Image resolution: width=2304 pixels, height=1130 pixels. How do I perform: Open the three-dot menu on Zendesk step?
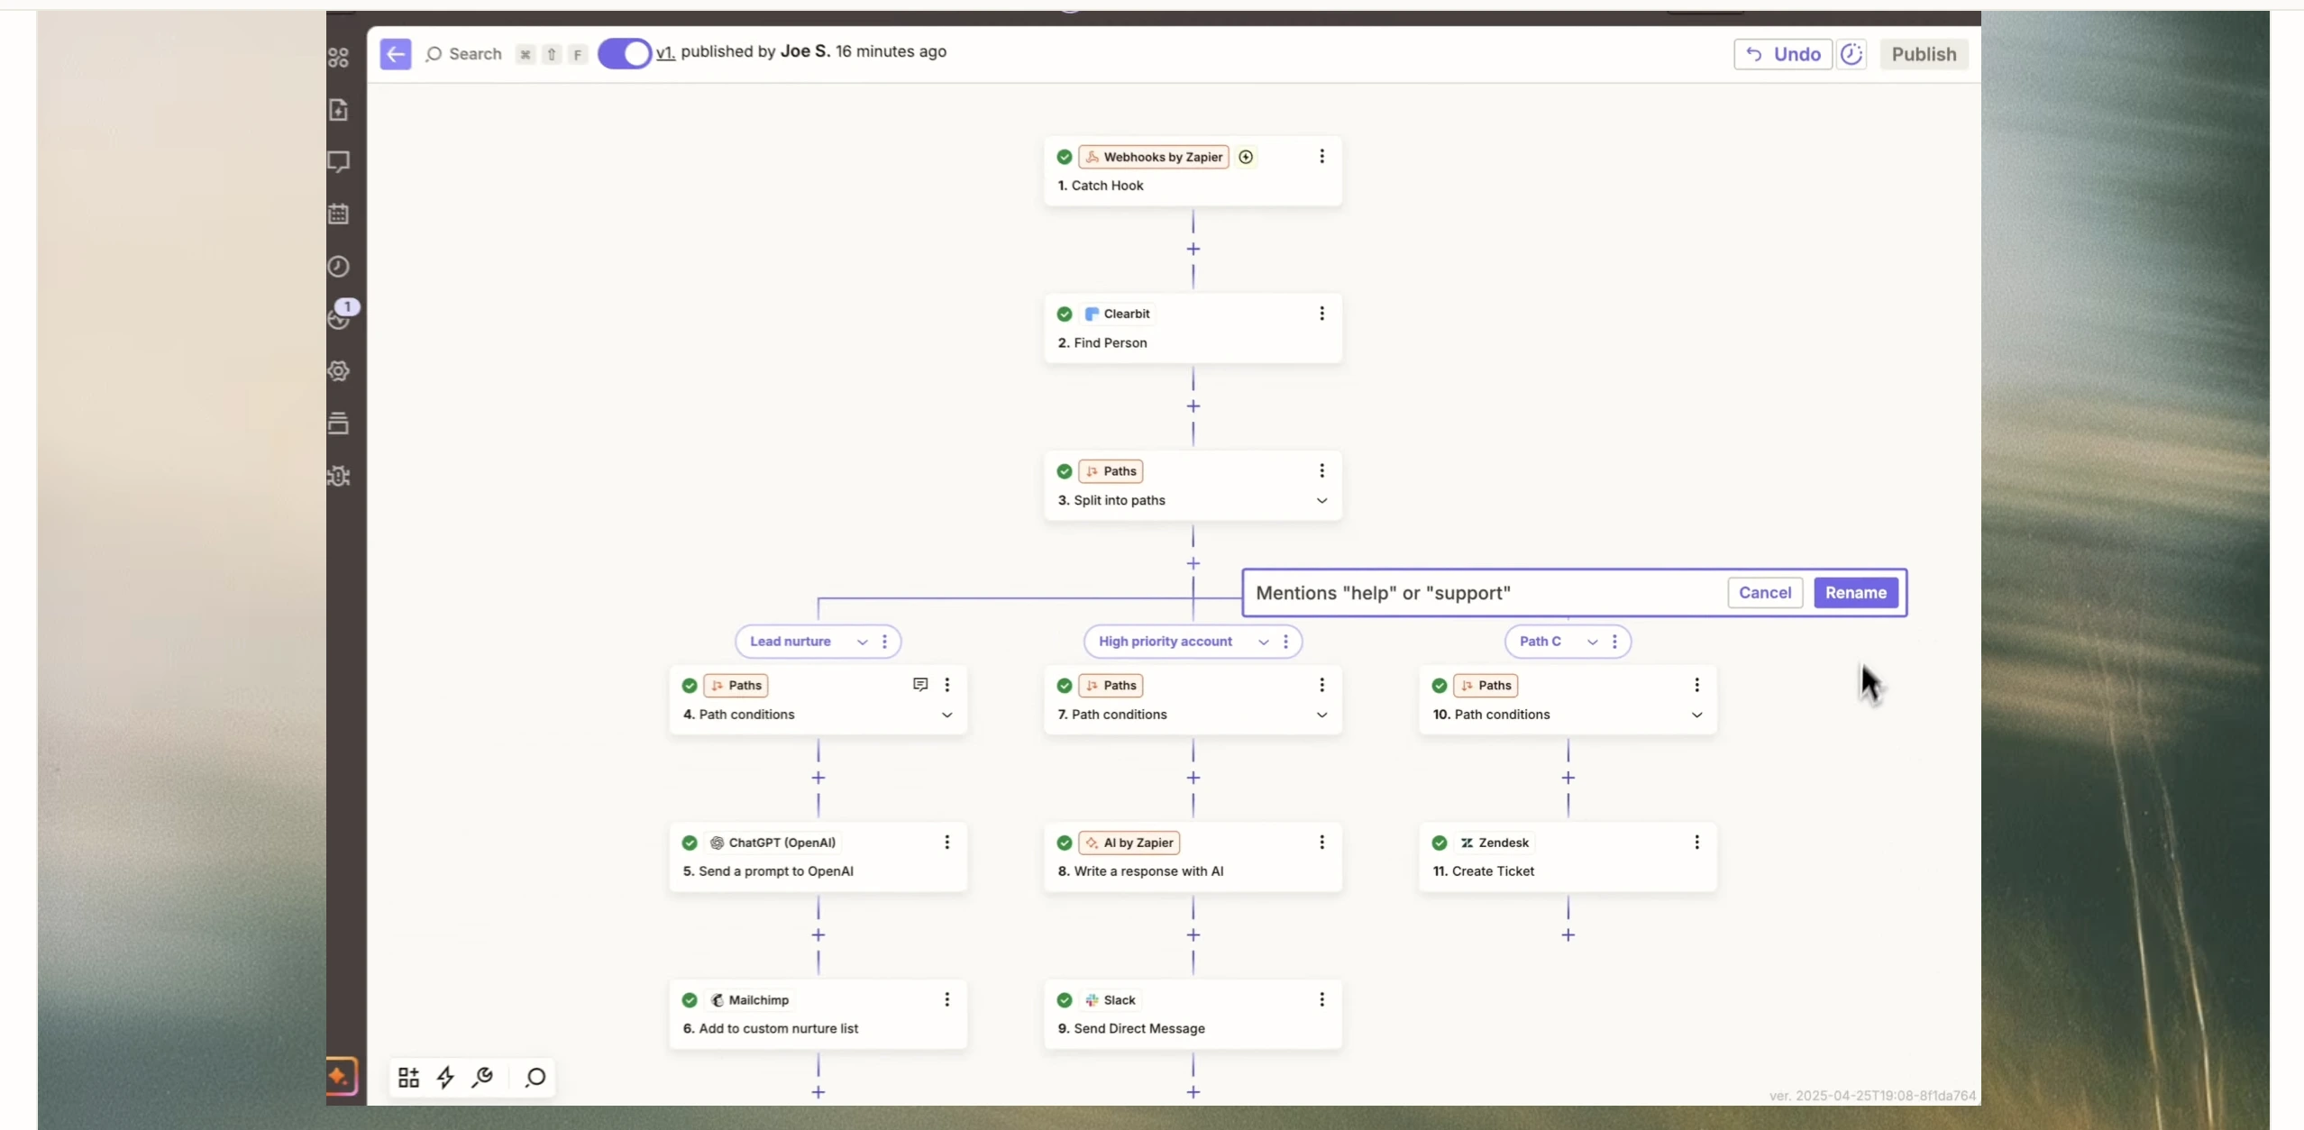(x=1696, y=842)
